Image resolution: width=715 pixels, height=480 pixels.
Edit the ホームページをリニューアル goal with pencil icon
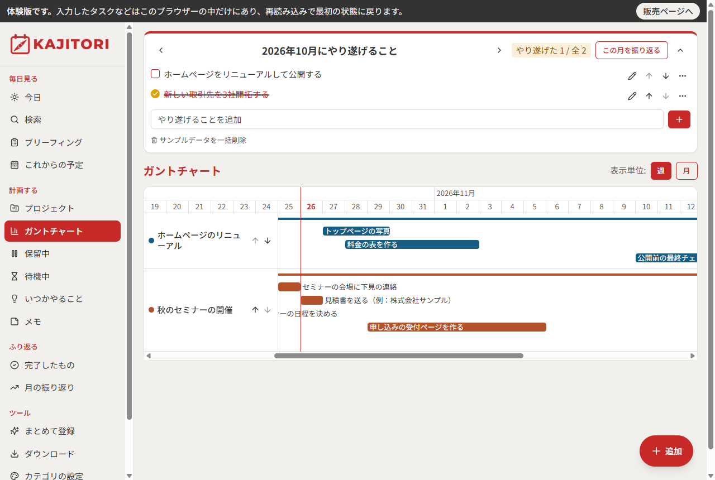click(x=632, y=76)
